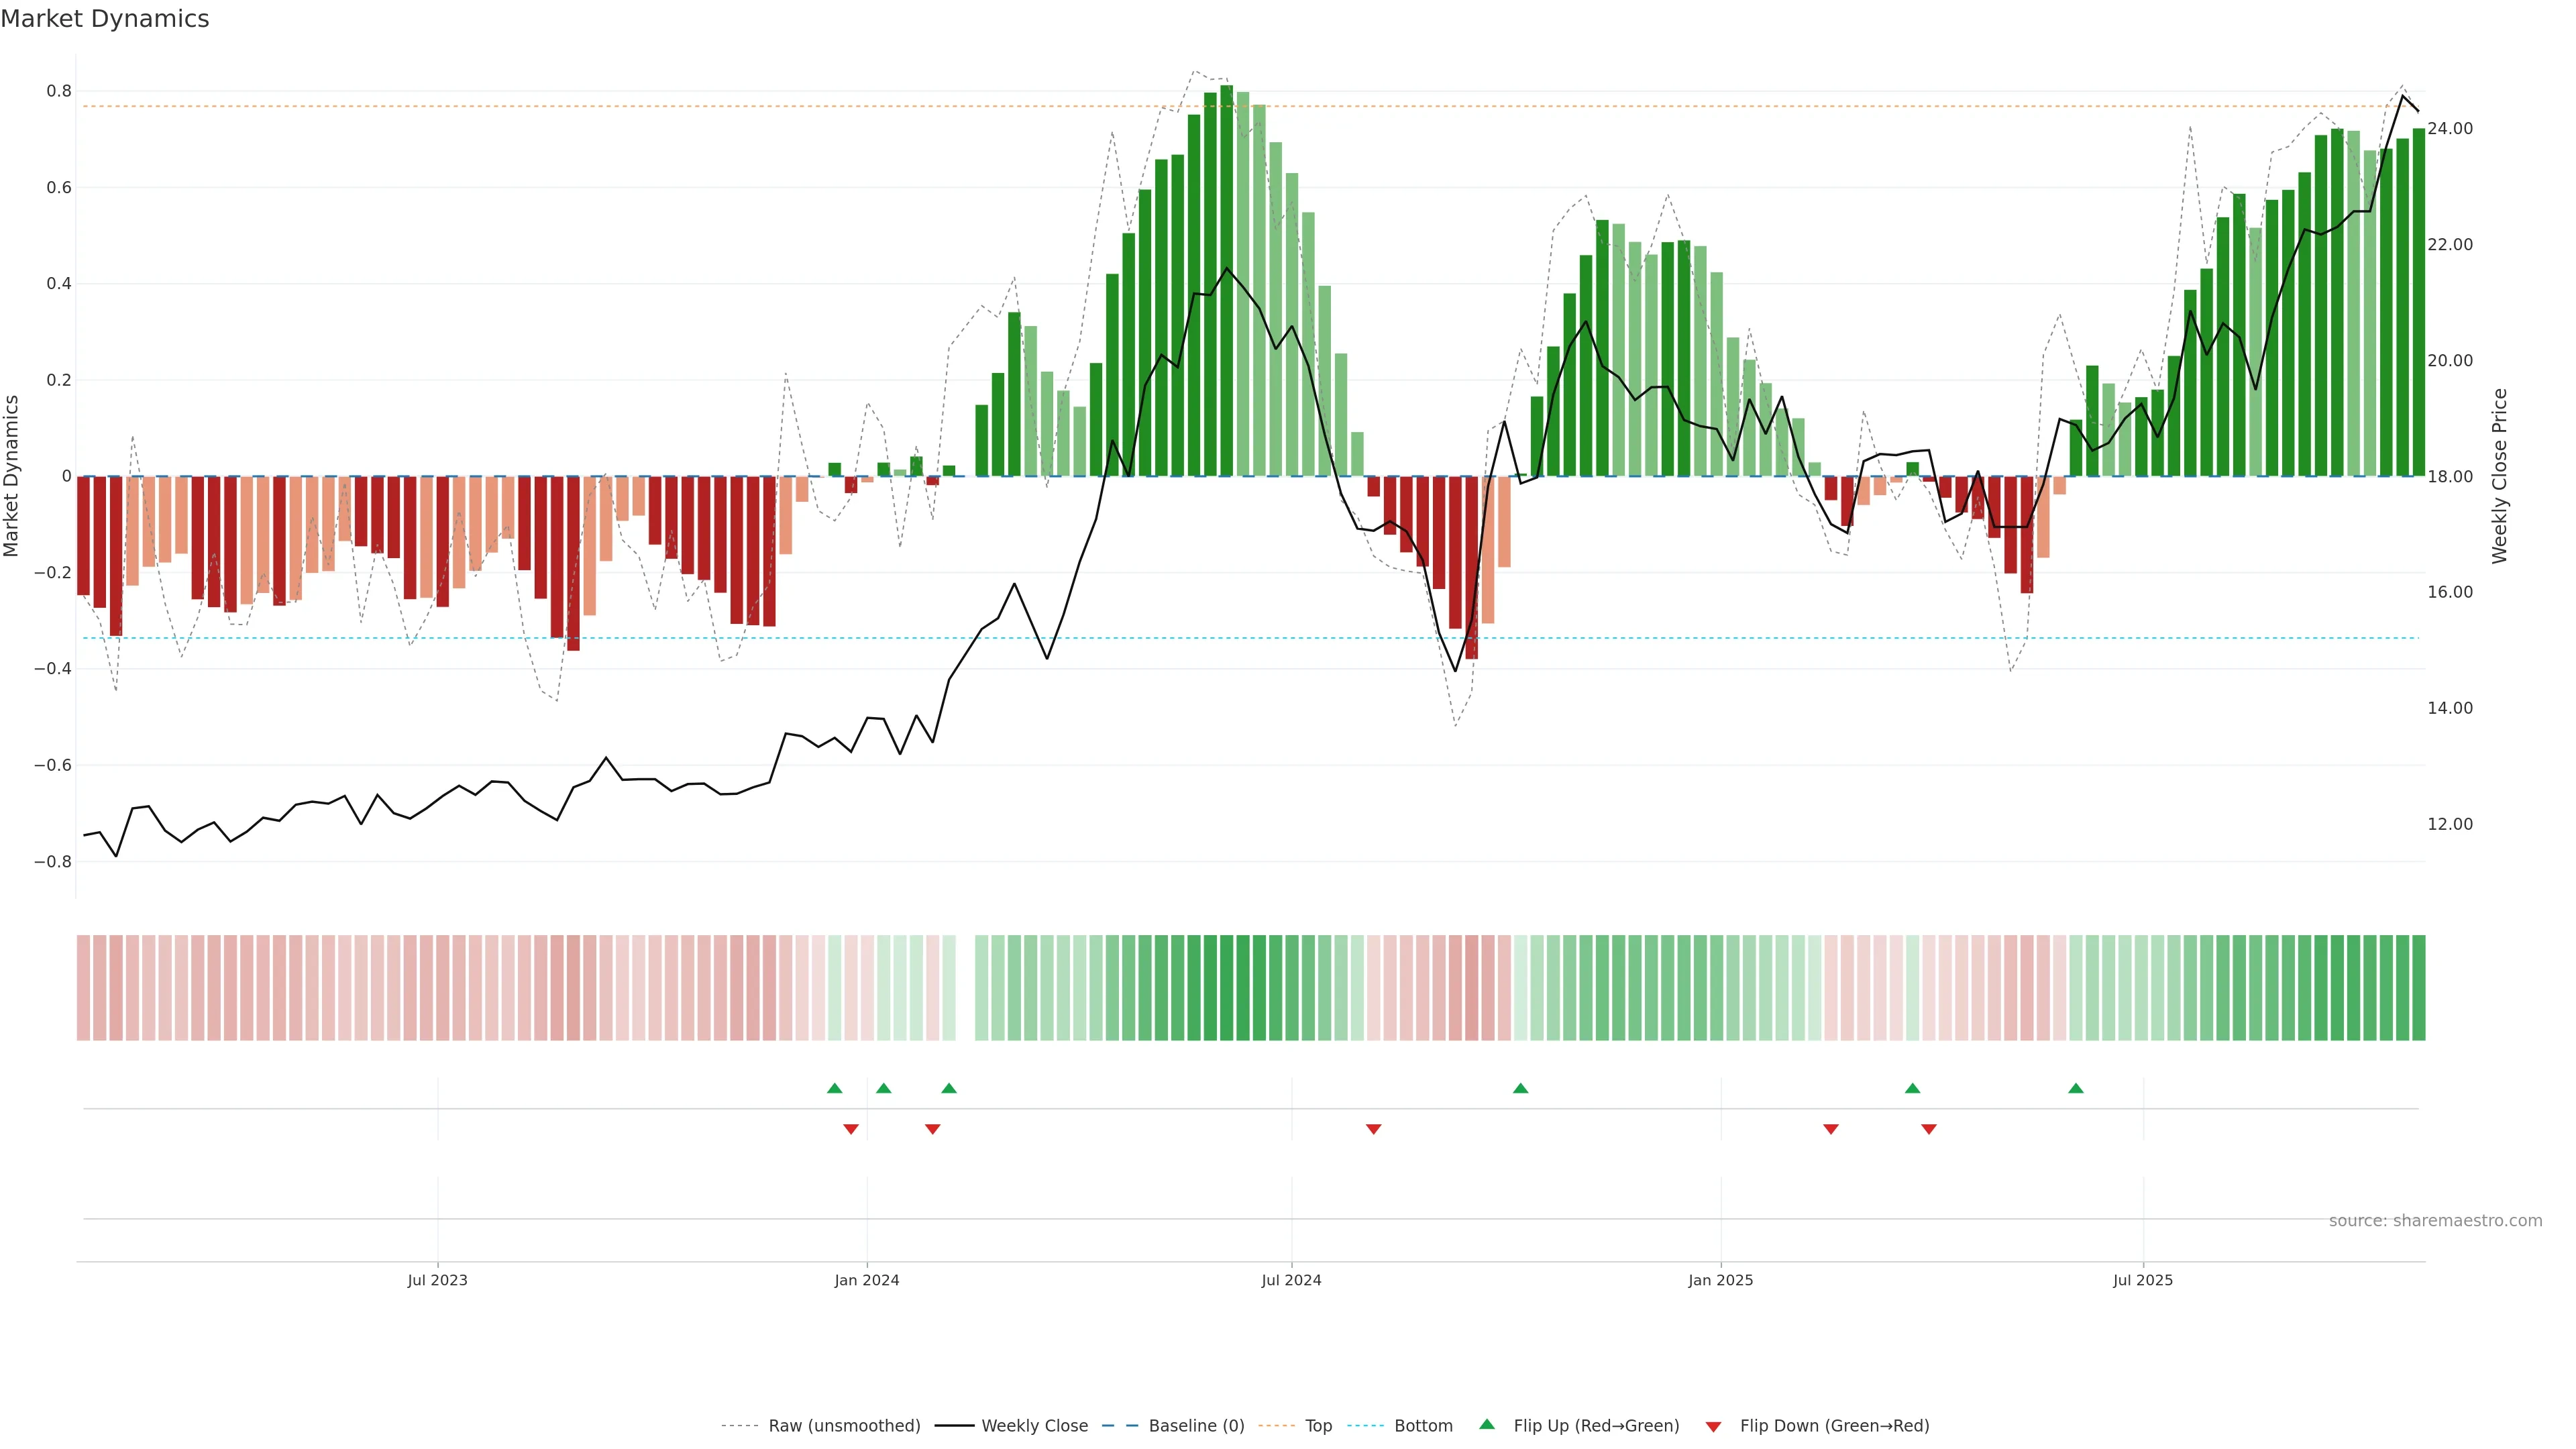This screenshot has width=2576, height=1449.
Task: Click the Jul 2025 x-axis label
Action: click(x=2142, y=1280)
